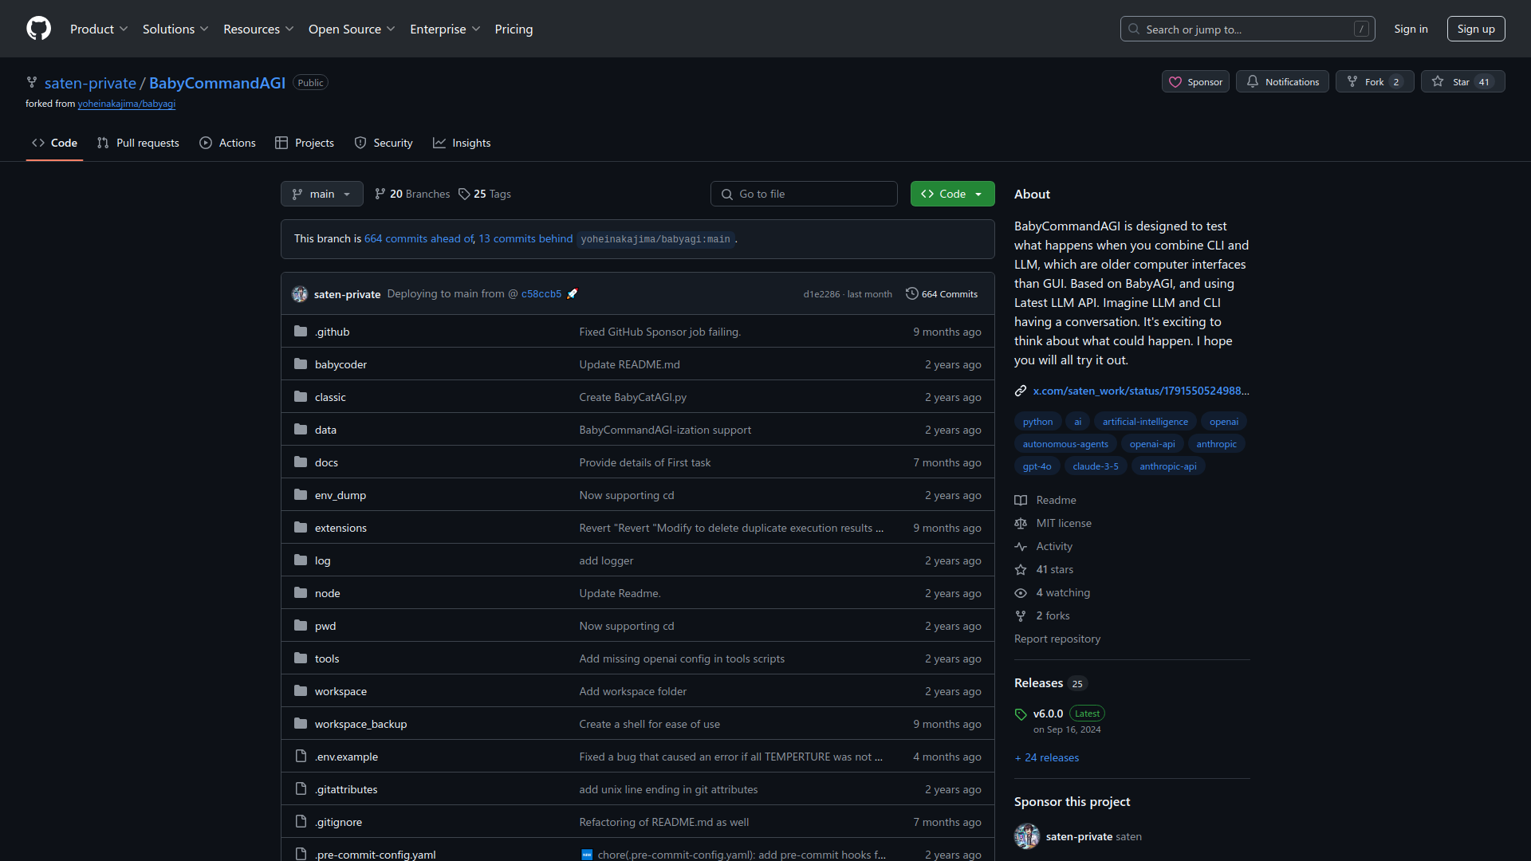Viewport: 1531px width, 861px height.
Task: Click 13 commits behind link
Action: coord(525,238)
